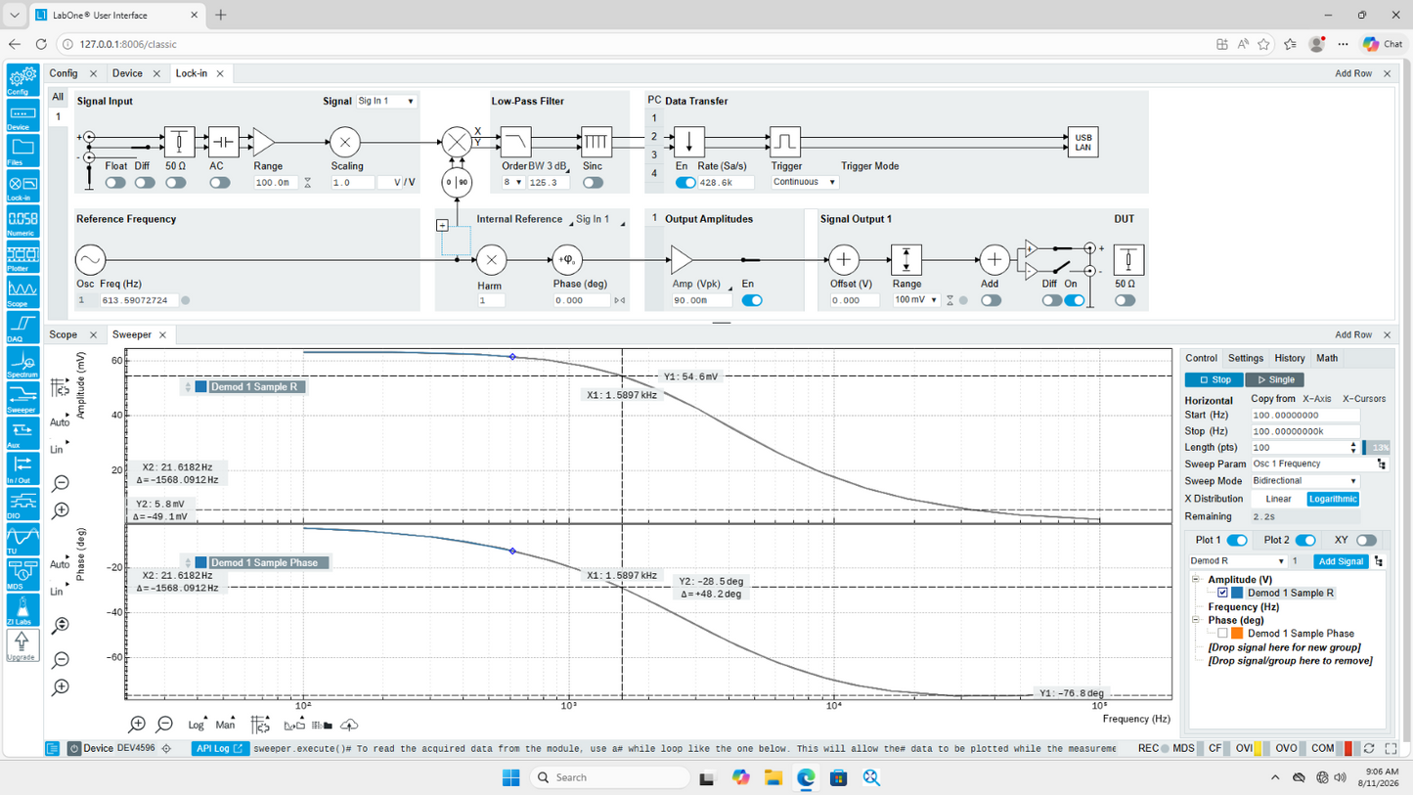Open the In / Out sidebar tool
Viewport: 1413px width, 795px height.
22,469
